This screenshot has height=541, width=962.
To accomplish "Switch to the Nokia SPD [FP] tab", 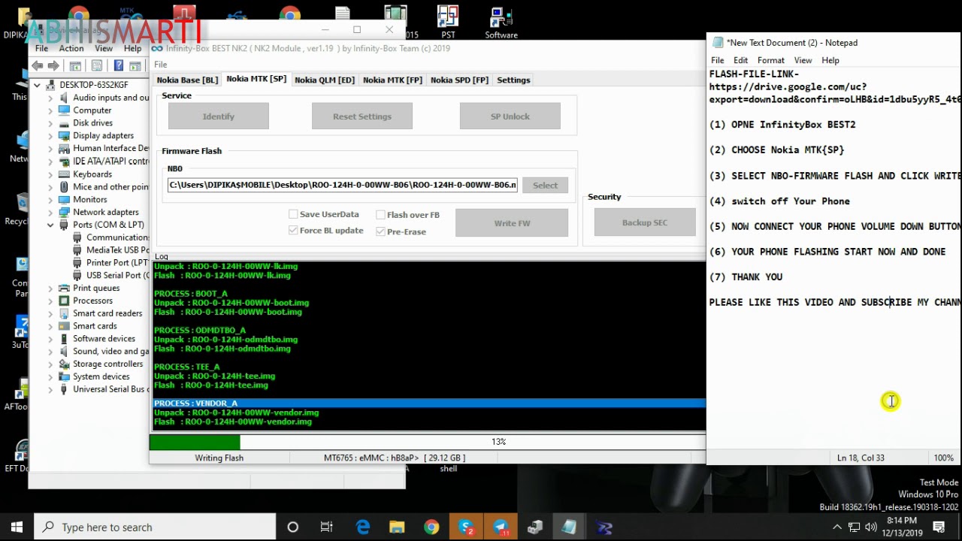I will point(459,80).
